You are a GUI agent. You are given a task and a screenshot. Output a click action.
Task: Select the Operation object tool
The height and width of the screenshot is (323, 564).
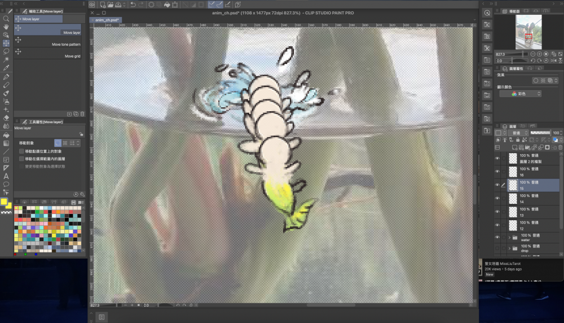tap(6, 35)
